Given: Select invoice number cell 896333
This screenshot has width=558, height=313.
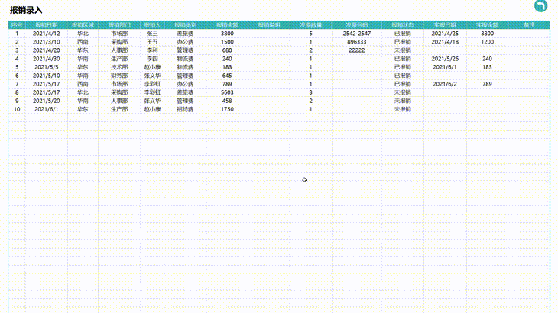Looking at the screenshot, I should [x=356, y=42].
